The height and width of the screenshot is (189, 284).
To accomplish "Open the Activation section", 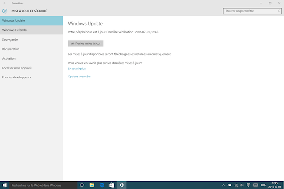I will tap(32, 59).
